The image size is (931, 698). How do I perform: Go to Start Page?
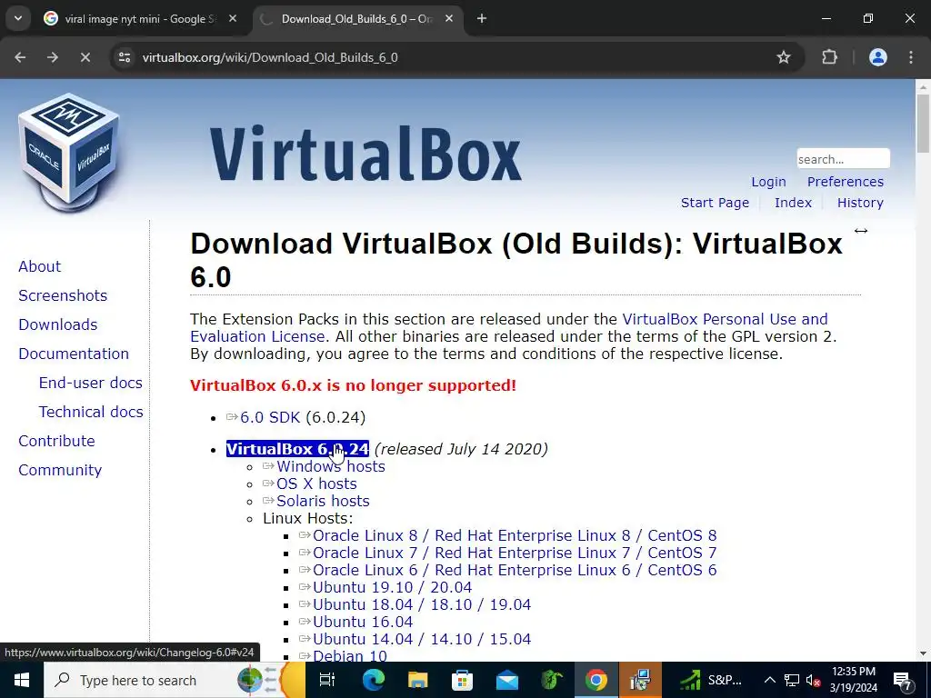(x=715, y=203)
